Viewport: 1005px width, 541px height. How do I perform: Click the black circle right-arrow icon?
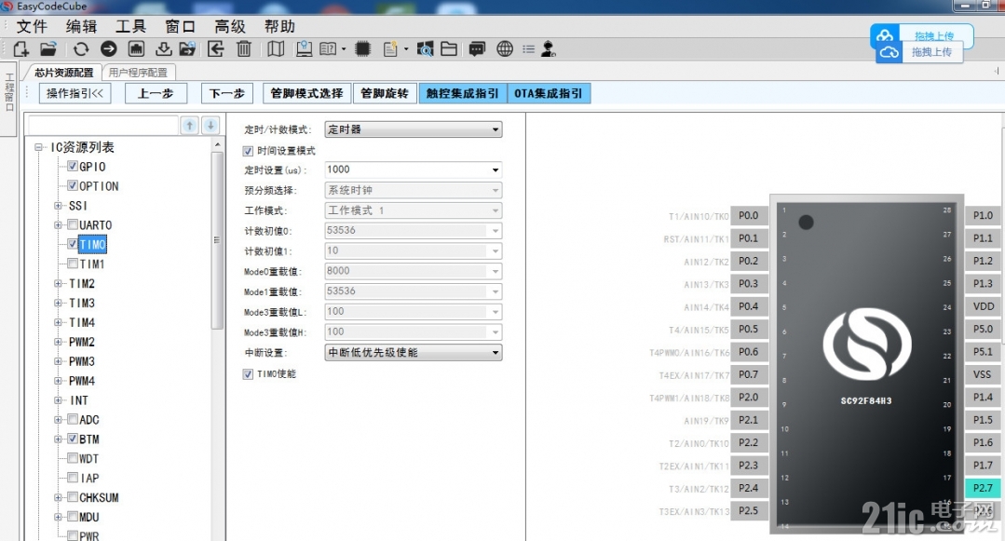coord(108,48)
